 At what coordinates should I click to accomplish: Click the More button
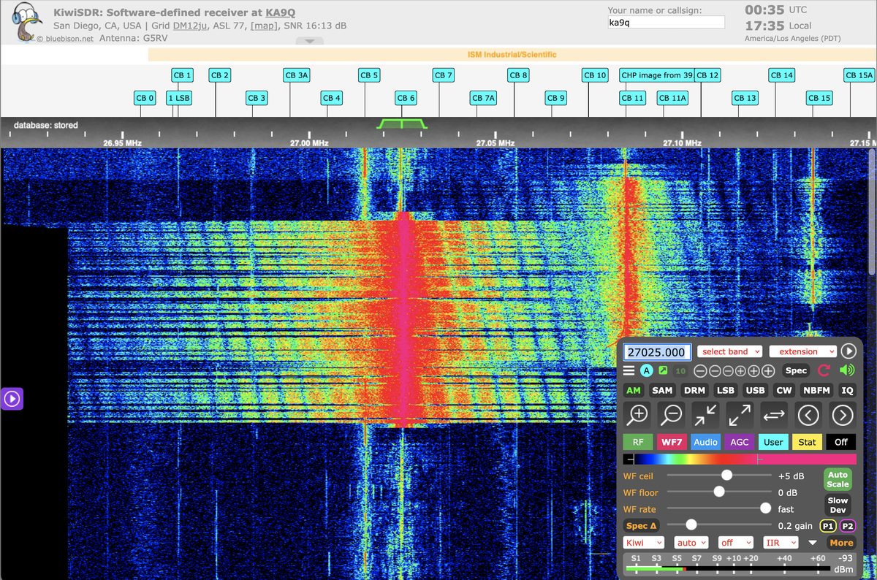[x=841, y=543]
